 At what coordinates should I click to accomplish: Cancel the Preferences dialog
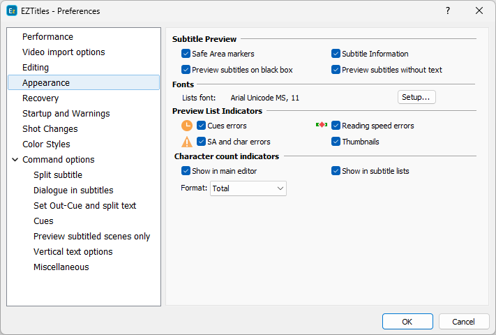point(463,322)
